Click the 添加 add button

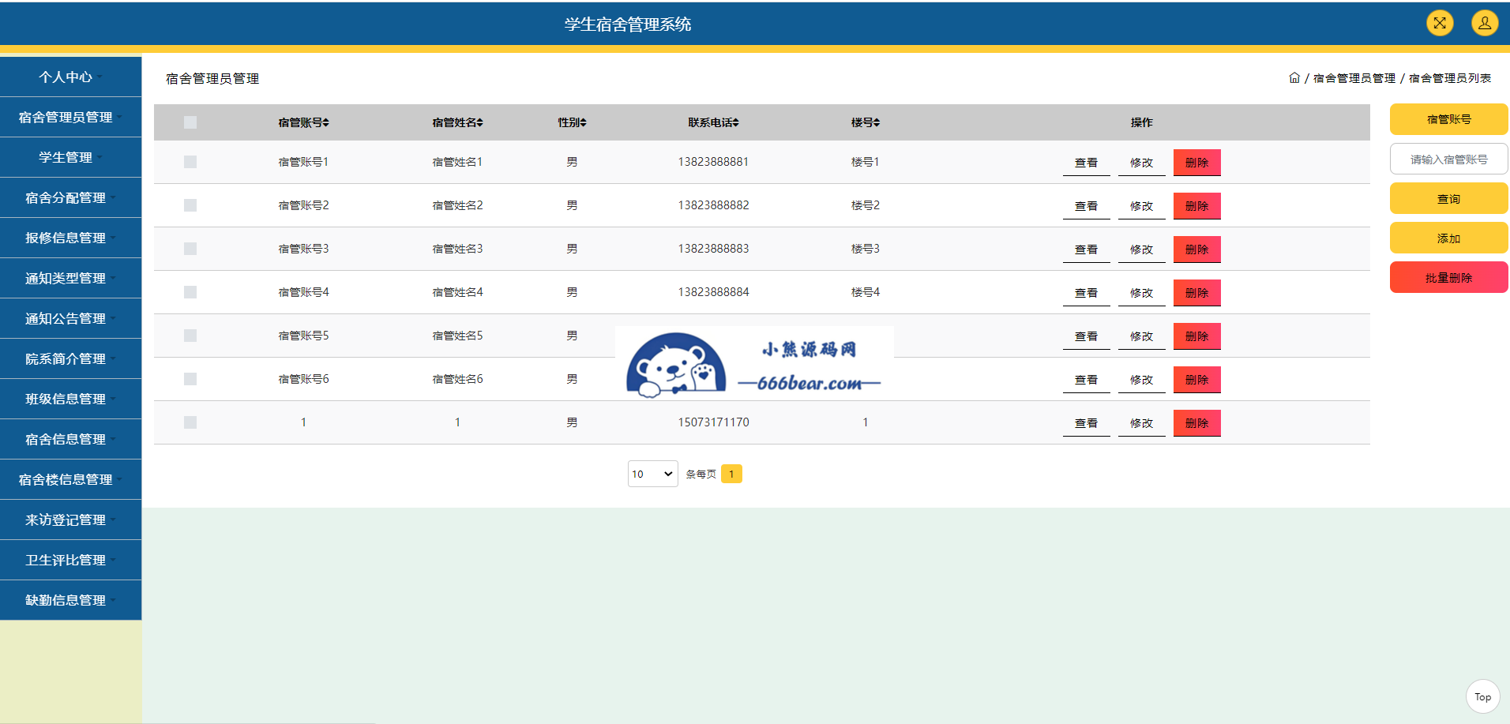coord(1448,238)
